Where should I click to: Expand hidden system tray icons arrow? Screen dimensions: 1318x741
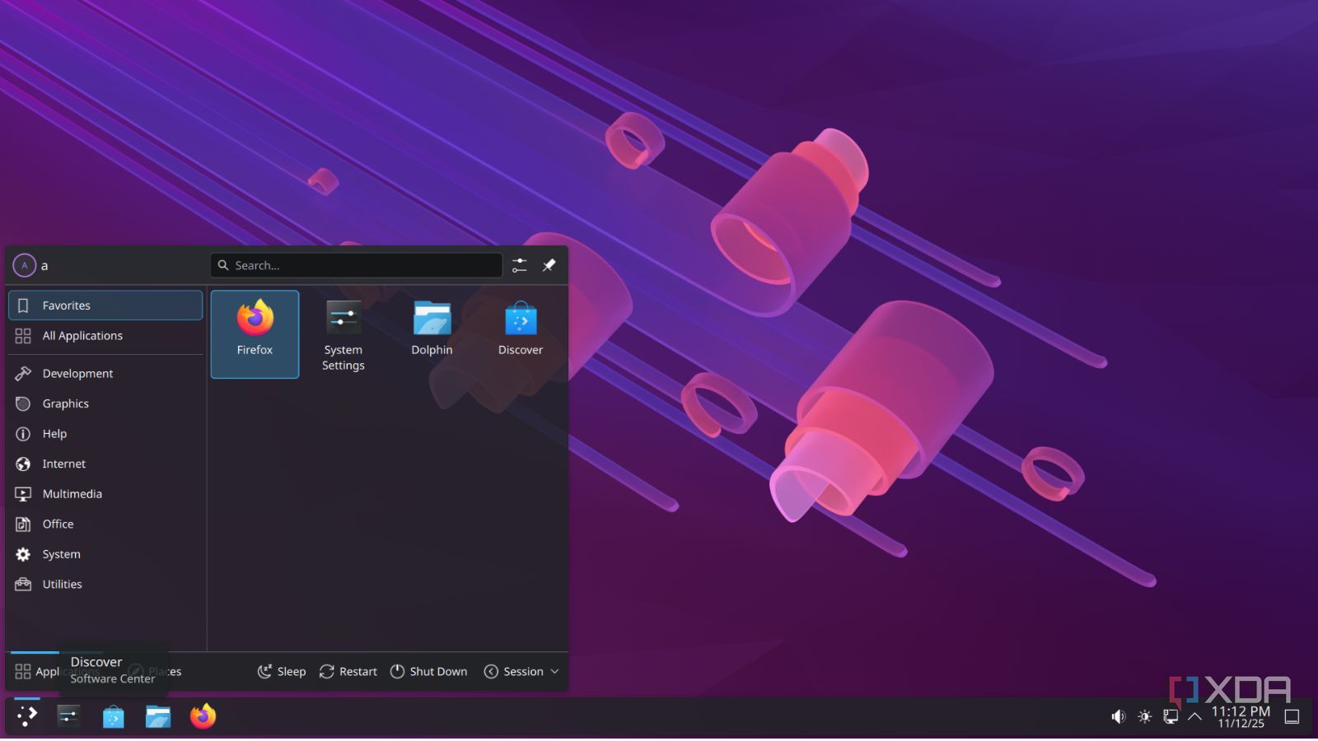[1194, 717]
